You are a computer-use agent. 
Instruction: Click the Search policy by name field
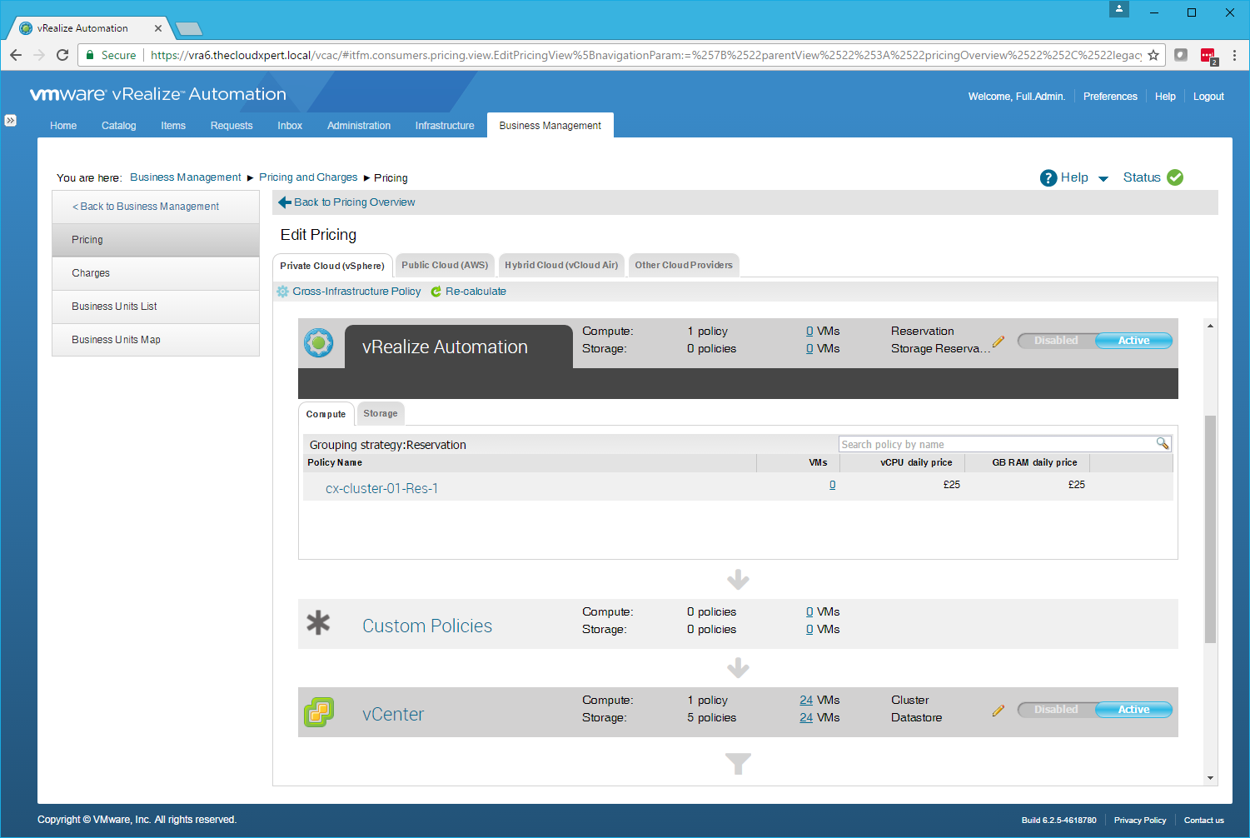995,445
